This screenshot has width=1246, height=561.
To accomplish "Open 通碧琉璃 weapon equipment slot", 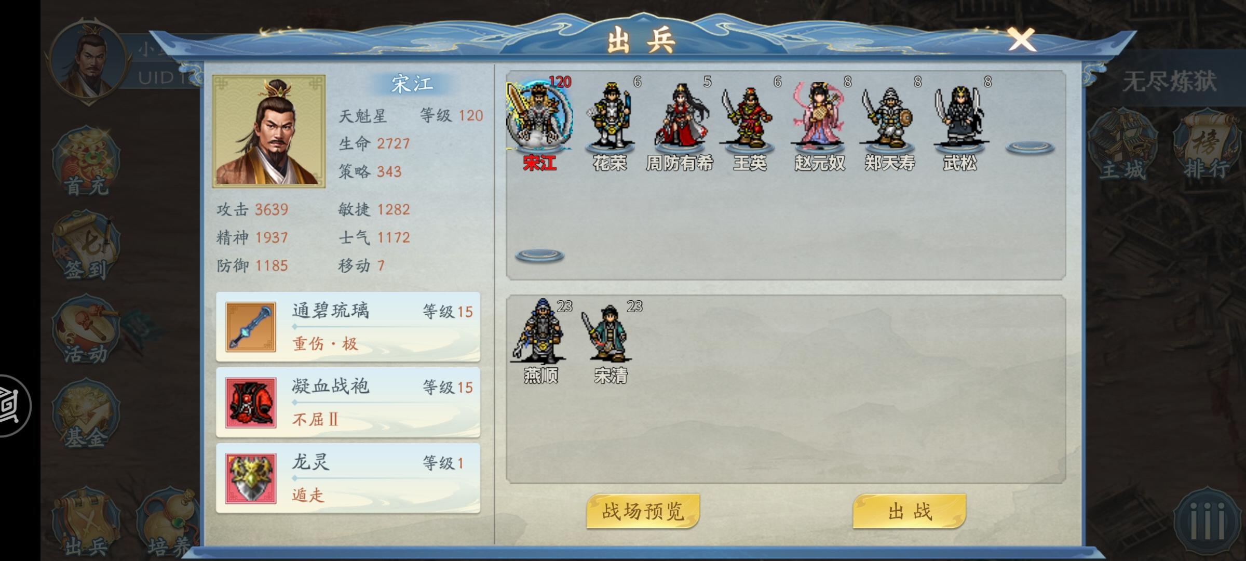I will tap(348, 327).
